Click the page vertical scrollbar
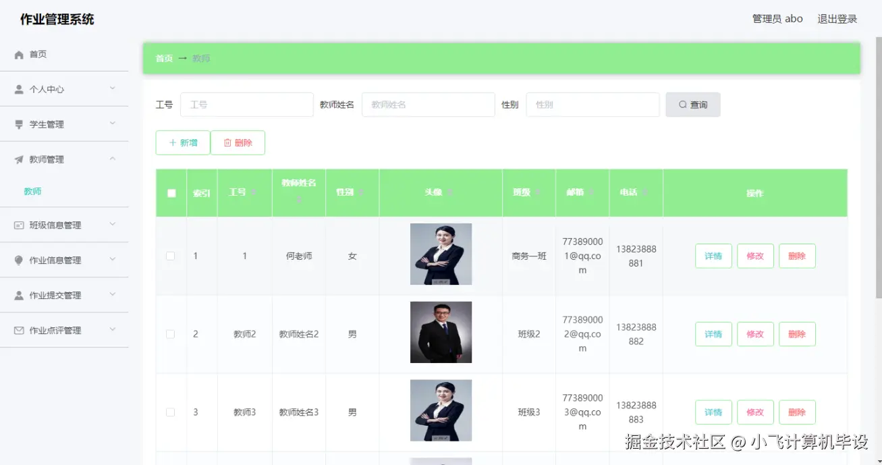The height and width of the screenshot is (465, 882). [x=878, y=167]
